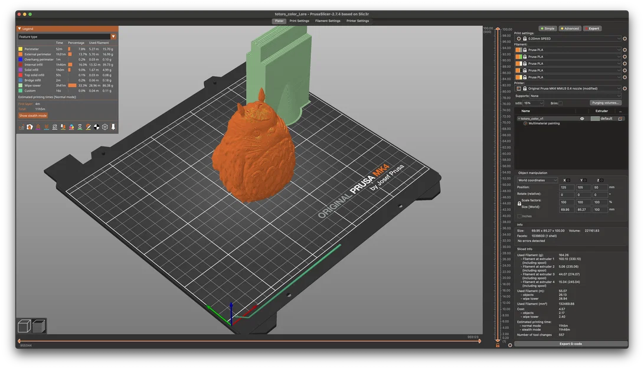Open gear icon right of 0.20mm SPEED preset
The height and width of the screenshot is (369, 644).
click(625, 38)
